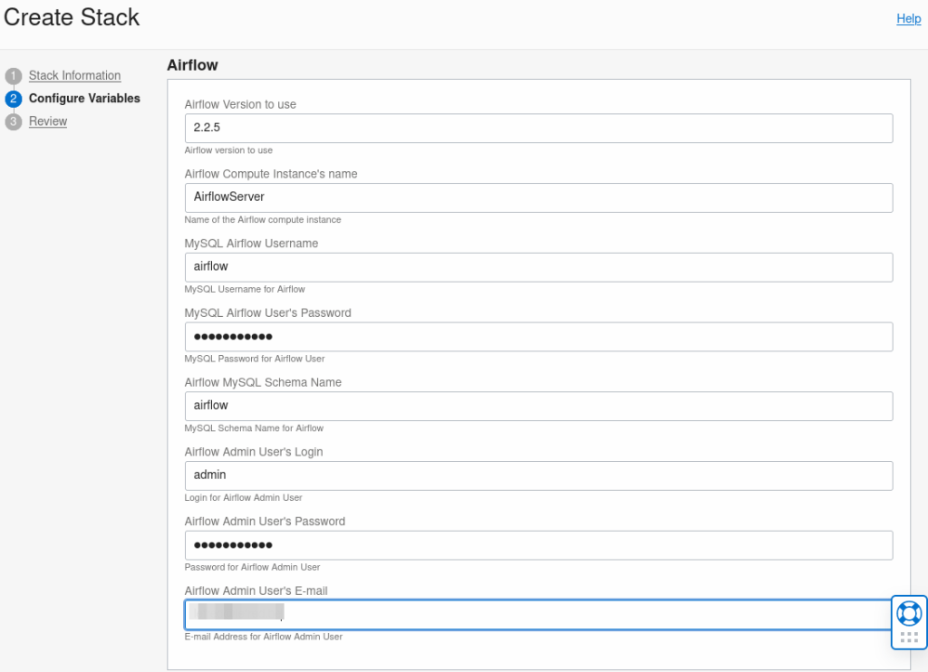This screenshot has height=672, width=928.
Task: Select the MySQL Airflow User's Password field
Action: click(538, 336)
